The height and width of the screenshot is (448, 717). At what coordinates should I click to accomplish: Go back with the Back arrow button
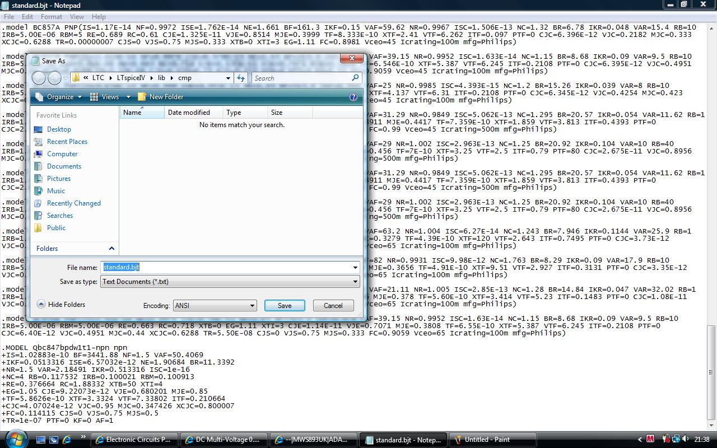(x=39, y=78)
